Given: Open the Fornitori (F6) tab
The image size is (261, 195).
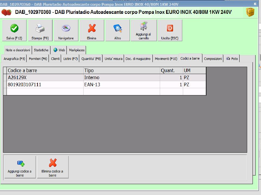Looking at the screenshot, I should tap(38, 59).
